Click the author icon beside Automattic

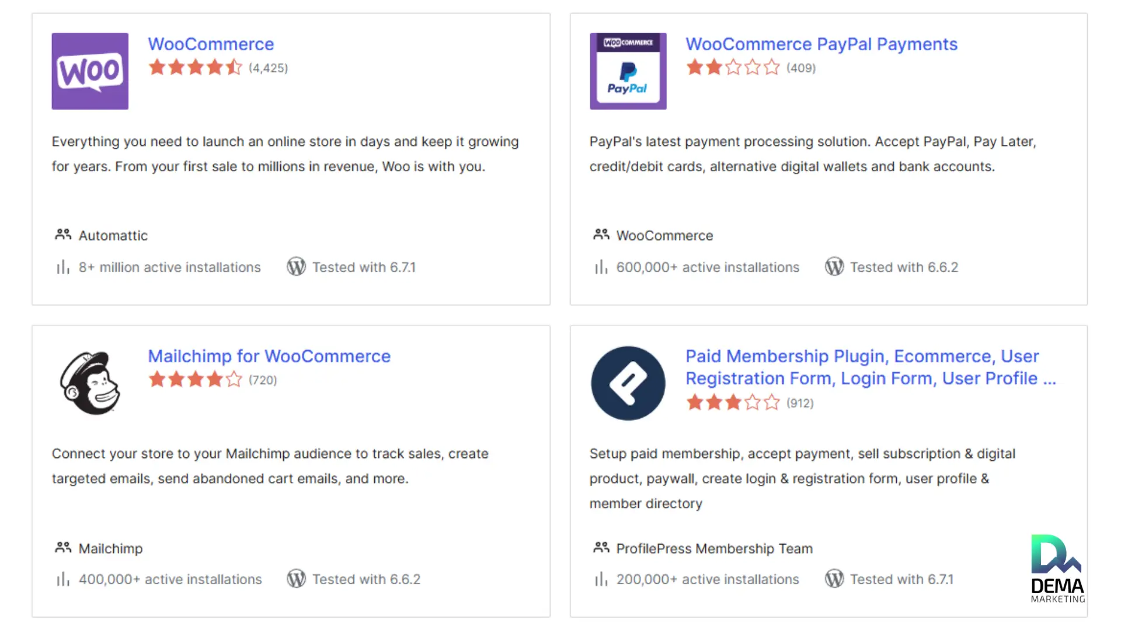63,235
